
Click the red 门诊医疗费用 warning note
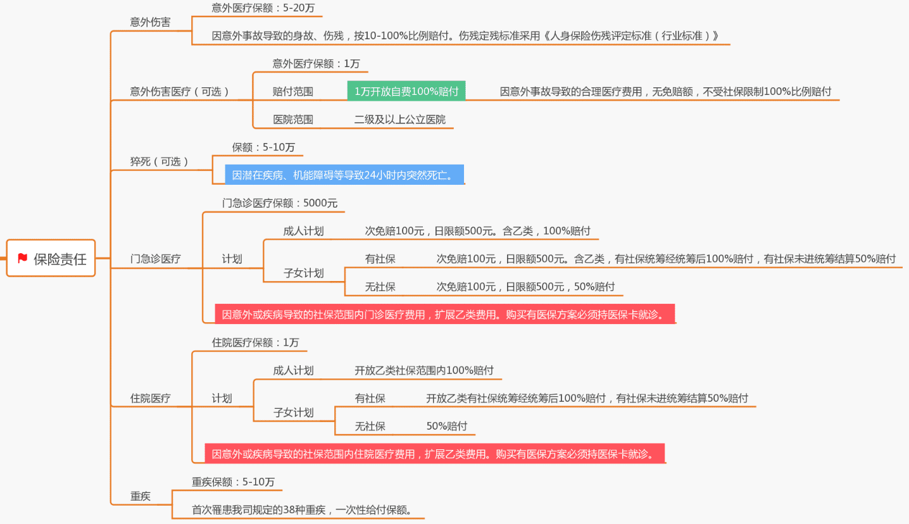click(443, 313)
